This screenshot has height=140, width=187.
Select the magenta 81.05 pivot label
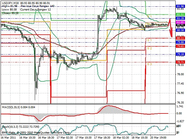tap(180, 22)
